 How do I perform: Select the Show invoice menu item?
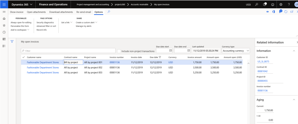17,12
